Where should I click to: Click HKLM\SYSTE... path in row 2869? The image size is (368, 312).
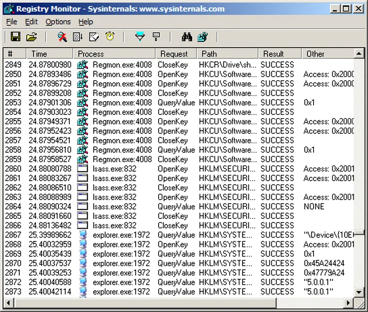(x=226, y=254)
